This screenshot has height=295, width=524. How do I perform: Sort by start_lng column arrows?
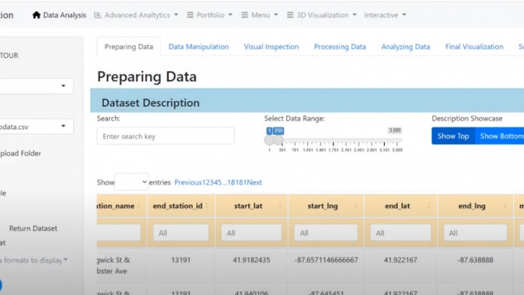click(x=356, y=206)
